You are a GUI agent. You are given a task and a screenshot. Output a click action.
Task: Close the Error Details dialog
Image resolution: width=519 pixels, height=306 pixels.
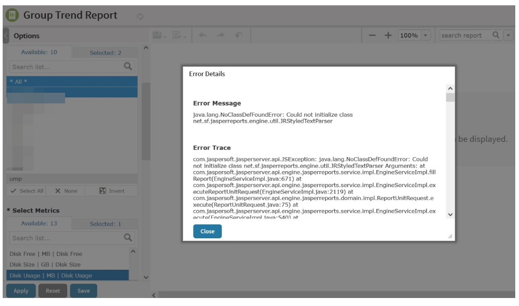207,231
